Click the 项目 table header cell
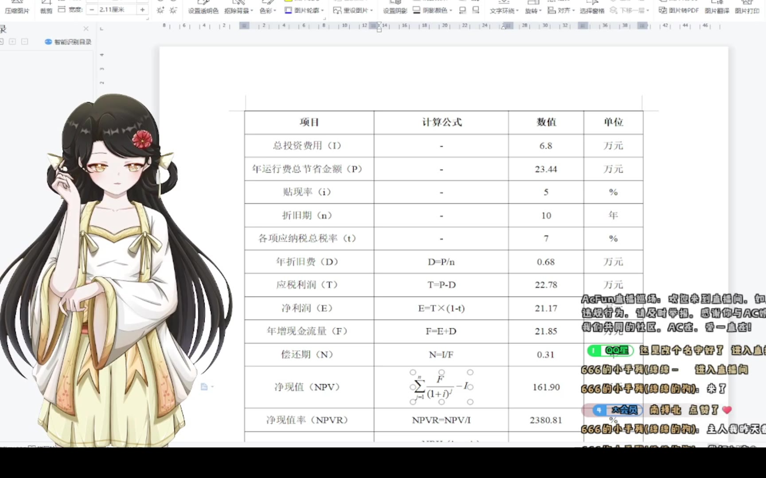 coord(309,123)
